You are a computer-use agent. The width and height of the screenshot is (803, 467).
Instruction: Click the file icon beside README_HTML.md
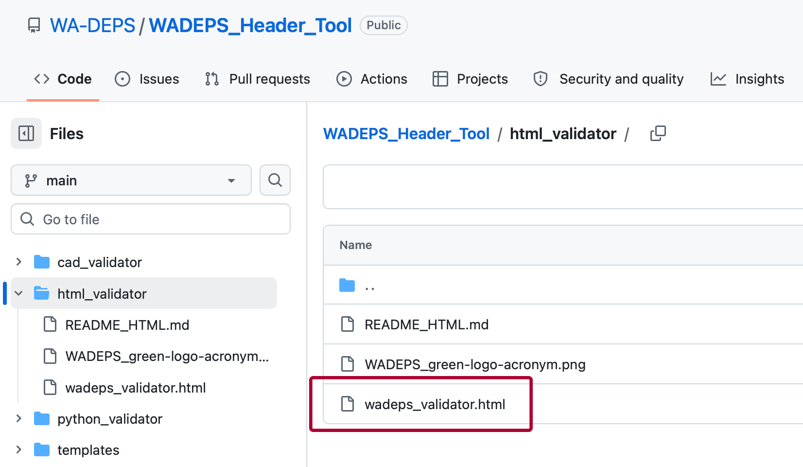point(50,324)
